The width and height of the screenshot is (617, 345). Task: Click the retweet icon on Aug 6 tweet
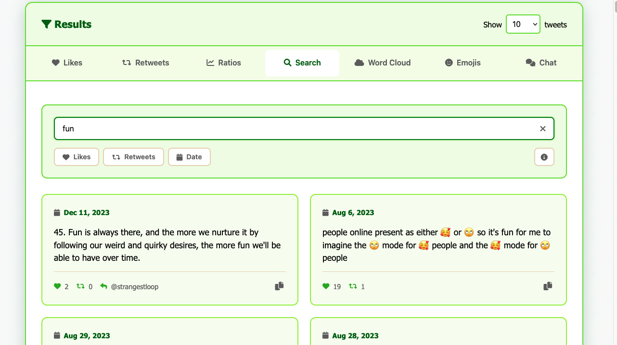pyautogui.click(x=353, y=286)
